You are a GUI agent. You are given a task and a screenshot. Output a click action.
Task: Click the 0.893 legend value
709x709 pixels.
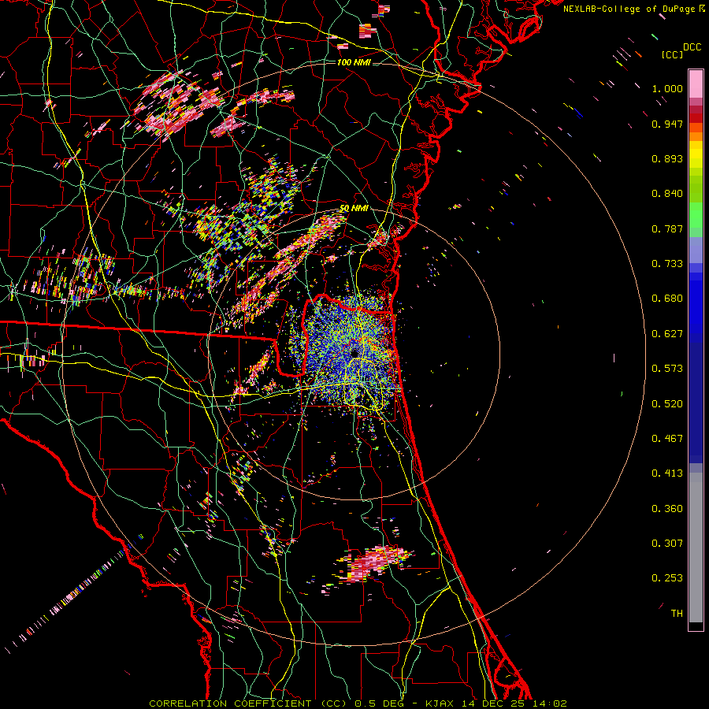667,158
